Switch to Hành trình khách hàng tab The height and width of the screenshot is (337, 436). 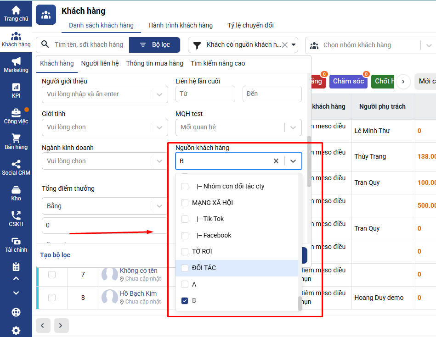(x=180, y=25)
